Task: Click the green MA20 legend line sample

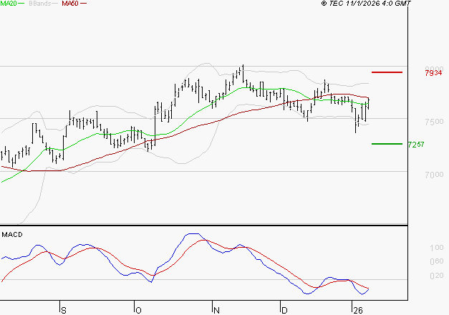Action: (21, 4)
